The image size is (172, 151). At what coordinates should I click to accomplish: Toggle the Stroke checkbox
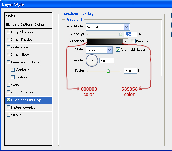(8, 115)
